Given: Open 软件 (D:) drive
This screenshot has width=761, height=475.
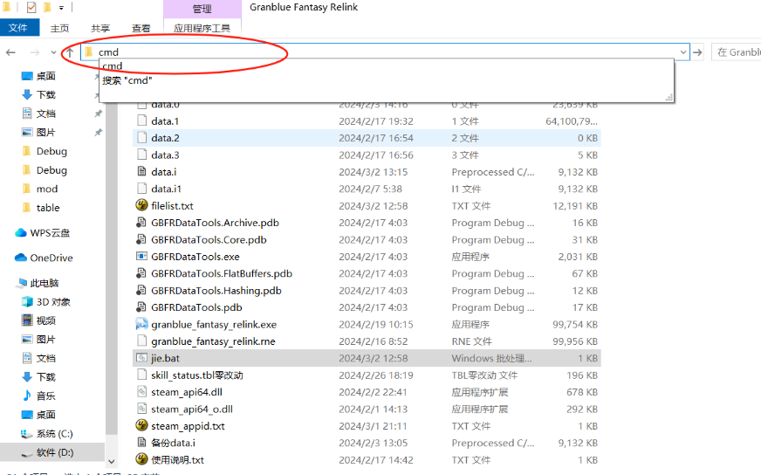Looking at the screenshot, I should (x=47, y=452).
